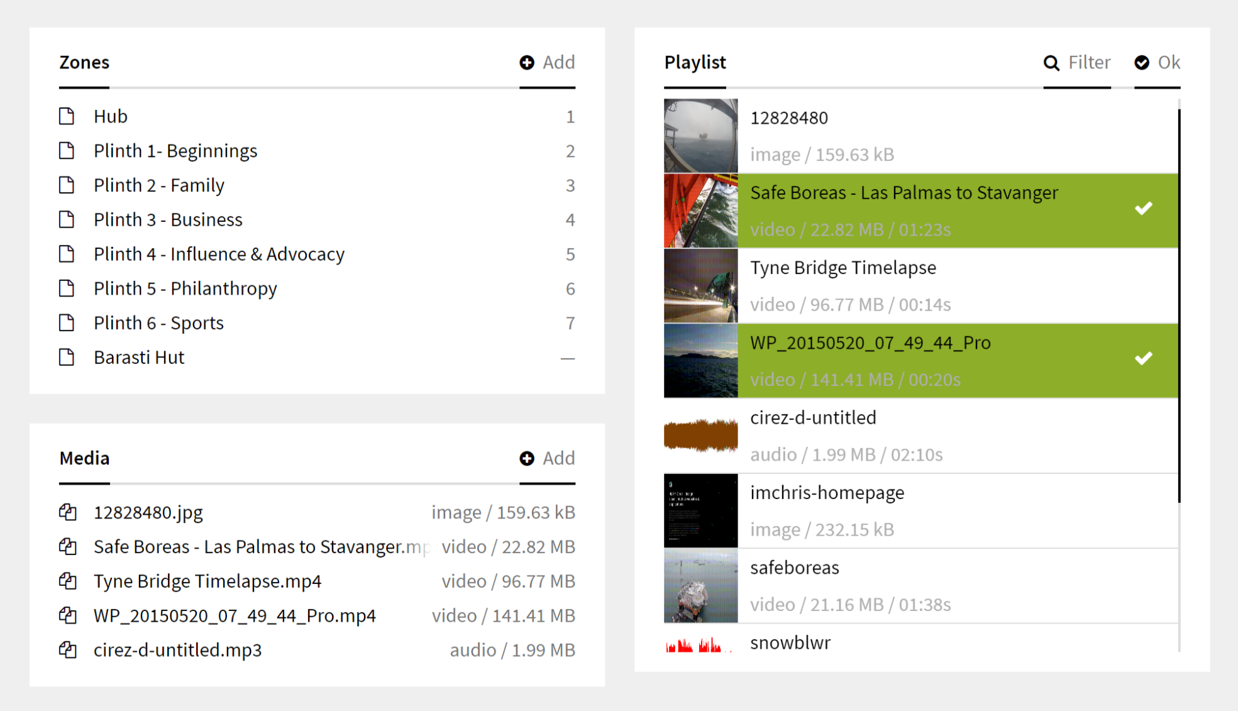
Task: Click the Ok checkmark circle icon
Action: point(1142,62)
